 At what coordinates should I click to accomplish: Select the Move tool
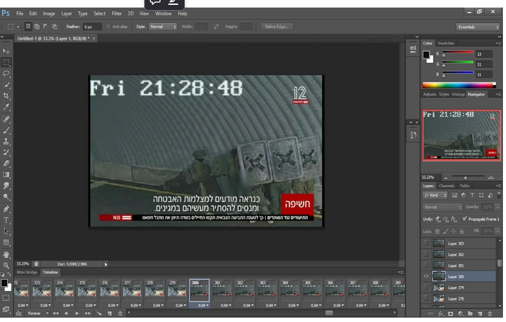click(6, 51)
